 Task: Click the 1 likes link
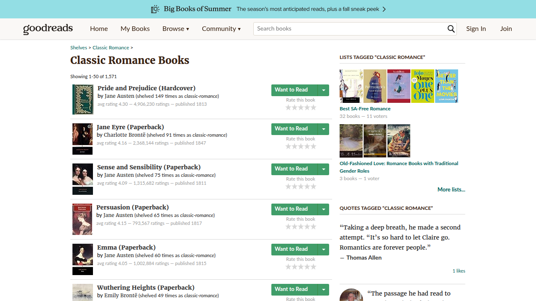click(459, 271)
